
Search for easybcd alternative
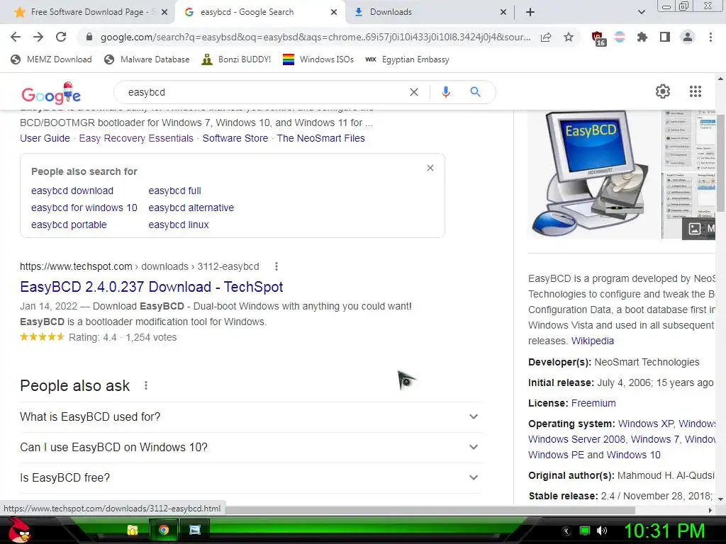(x=191, y=208)
